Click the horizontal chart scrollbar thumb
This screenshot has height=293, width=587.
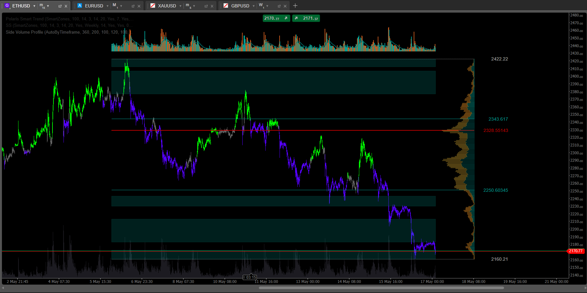point(381,288)
